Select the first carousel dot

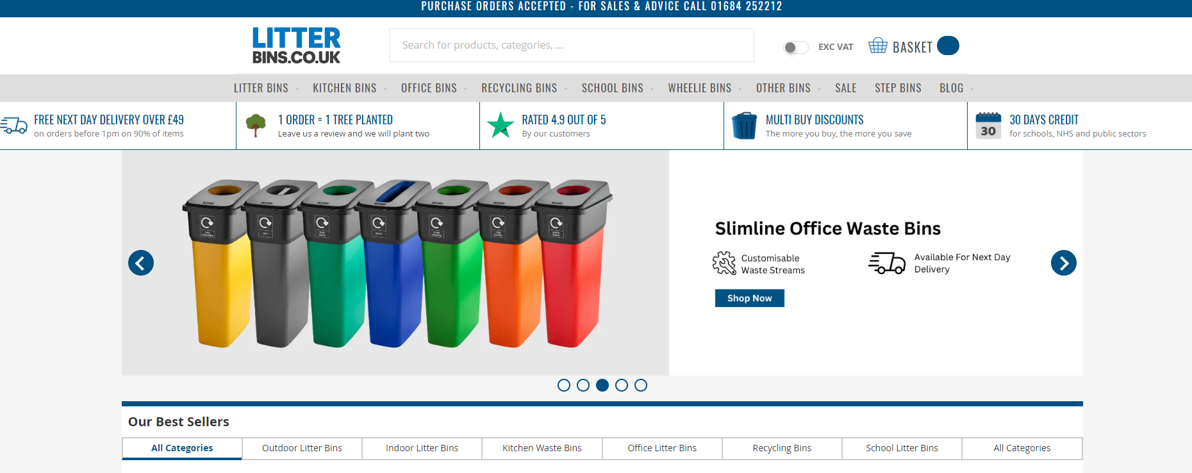pos(564,385)
